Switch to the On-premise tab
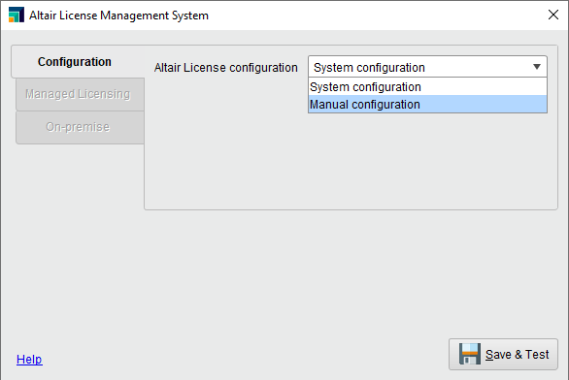569x380 pixels. pyautogui.click(x=80, y=127)
